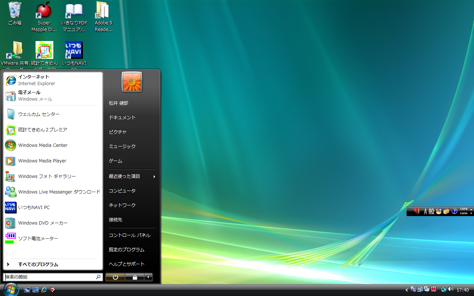Click the power button in Start menu
Screen dimensions: 474x296
(x=115, y=277)
